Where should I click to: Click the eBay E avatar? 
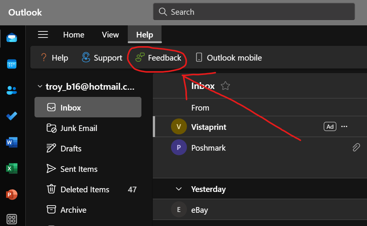(x=179, y=209)
